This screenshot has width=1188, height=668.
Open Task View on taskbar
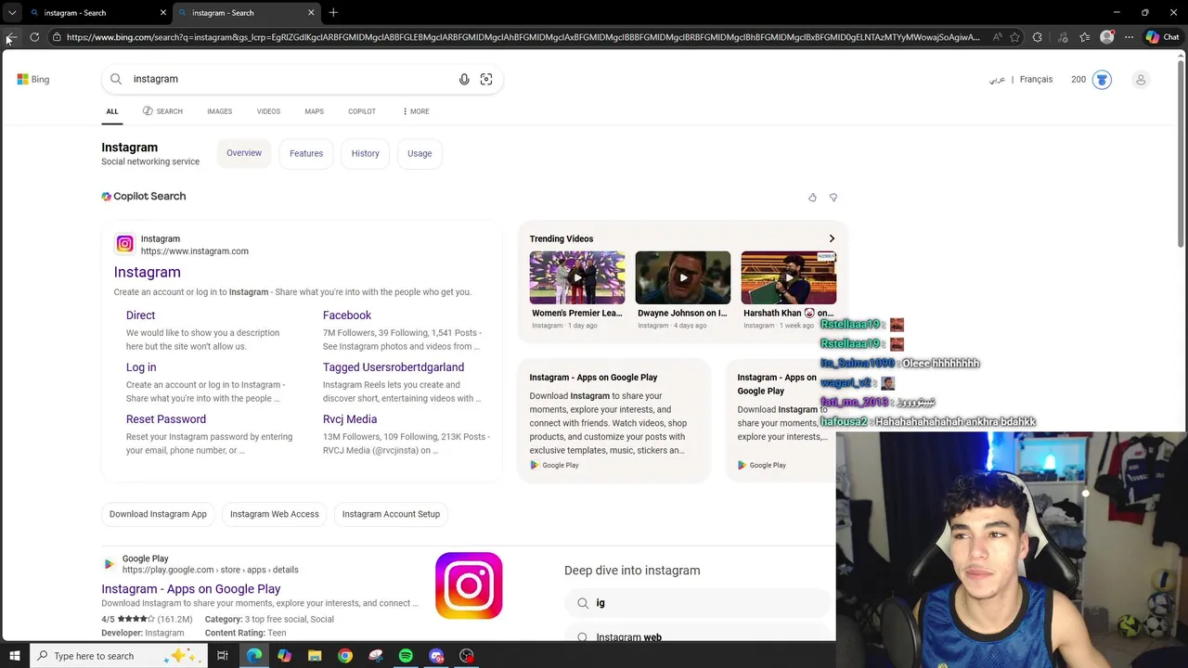click(223, 656)
